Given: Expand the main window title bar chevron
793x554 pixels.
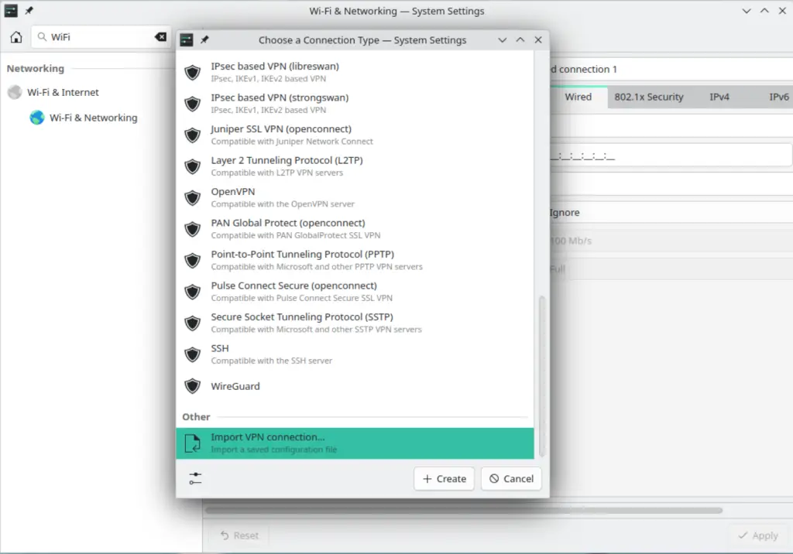Looking at the screenshot, I should click(746, 10).
